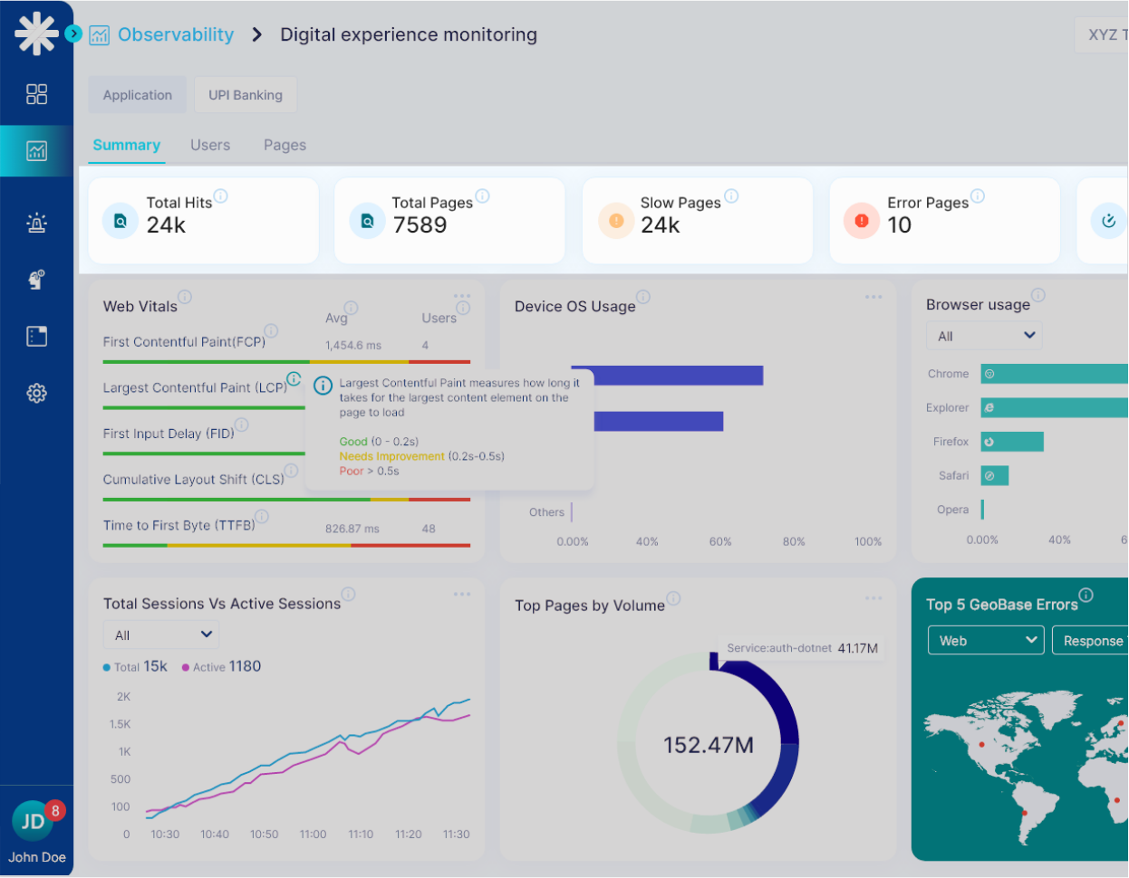Open the layout panel icon in sidebar

point(36,337)
